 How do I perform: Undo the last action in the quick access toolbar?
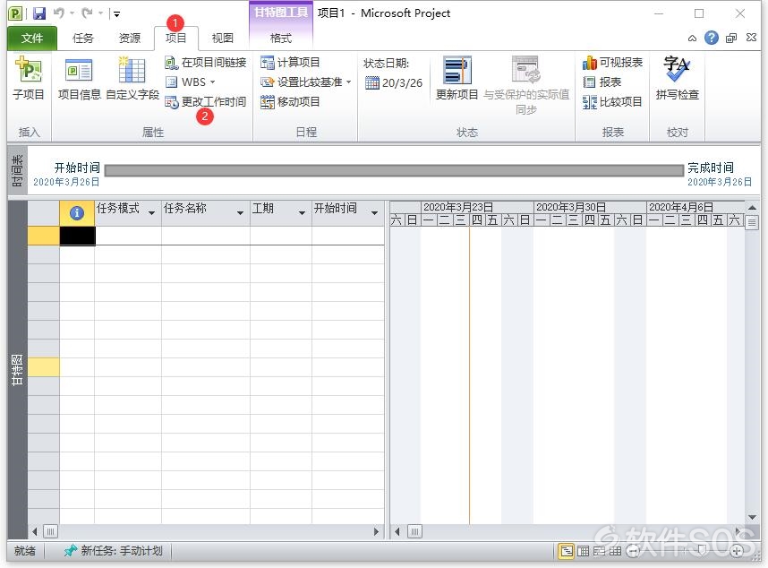tap(59, 13)
